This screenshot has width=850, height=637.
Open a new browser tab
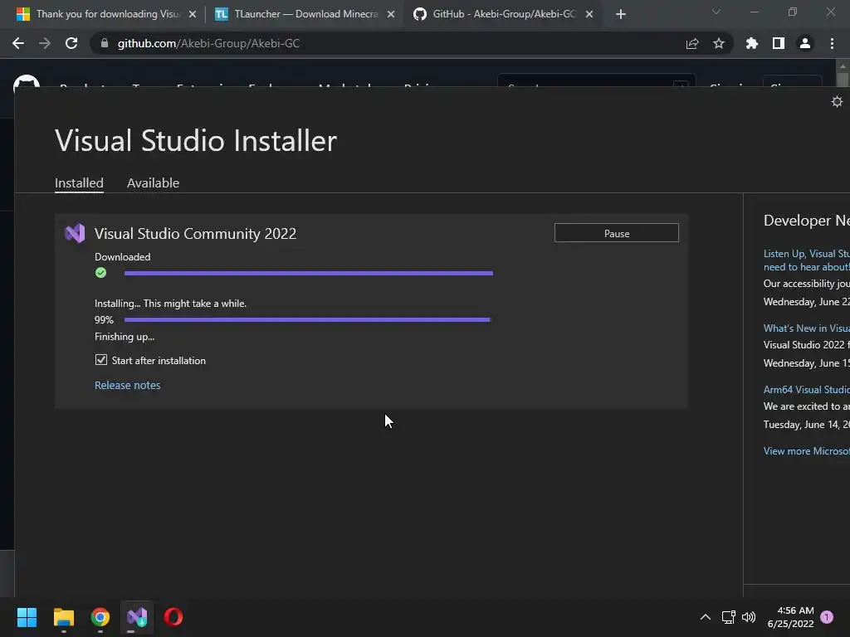(621, 14)
